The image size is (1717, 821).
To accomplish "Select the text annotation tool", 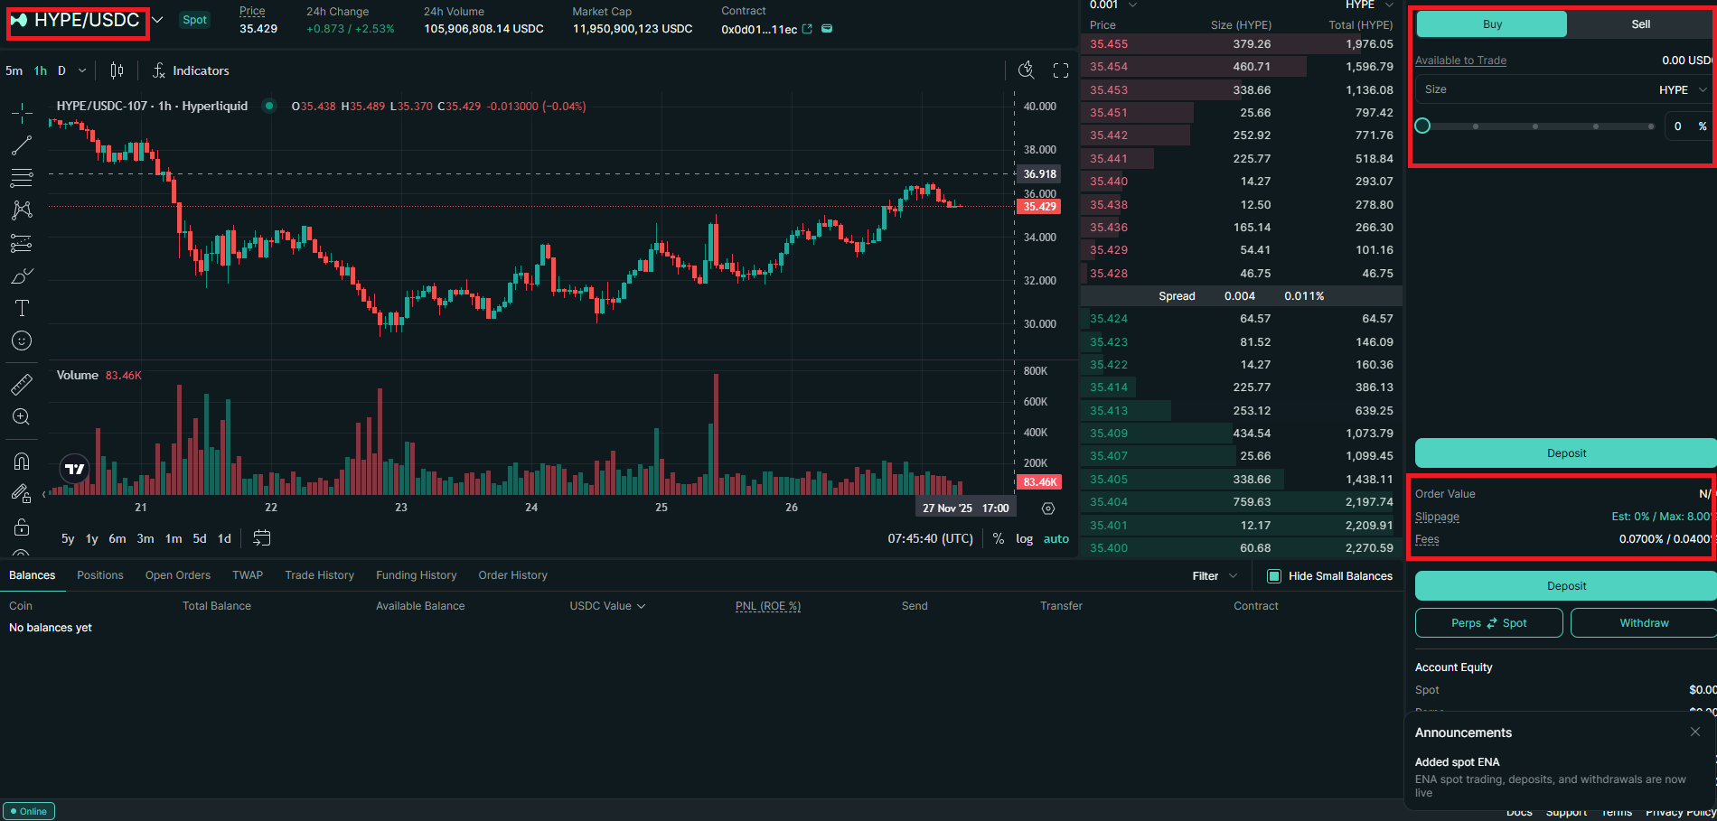I will [x=22, y=308].
